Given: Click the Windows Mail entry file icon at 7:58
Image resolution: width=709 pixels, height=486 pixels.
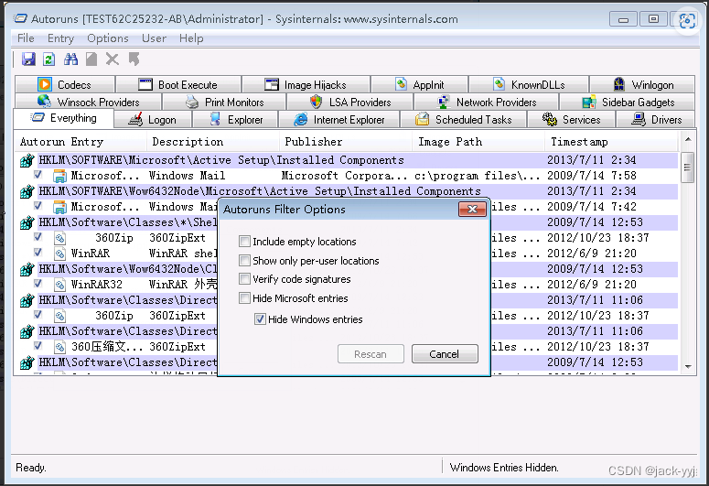Looking at the screenshot, I should pos(59,176).
